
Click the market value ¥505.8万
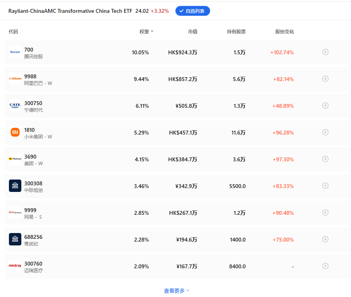coord(186,106)
